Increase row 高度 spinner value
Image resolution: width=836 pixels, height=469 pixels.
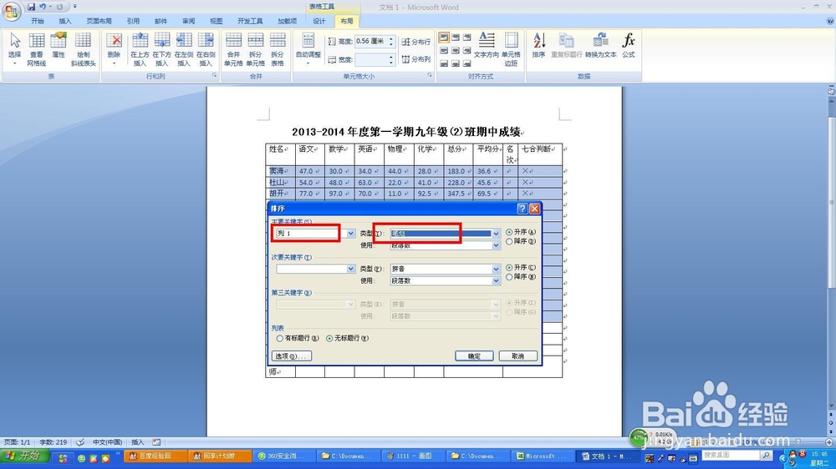pos(390,38)
